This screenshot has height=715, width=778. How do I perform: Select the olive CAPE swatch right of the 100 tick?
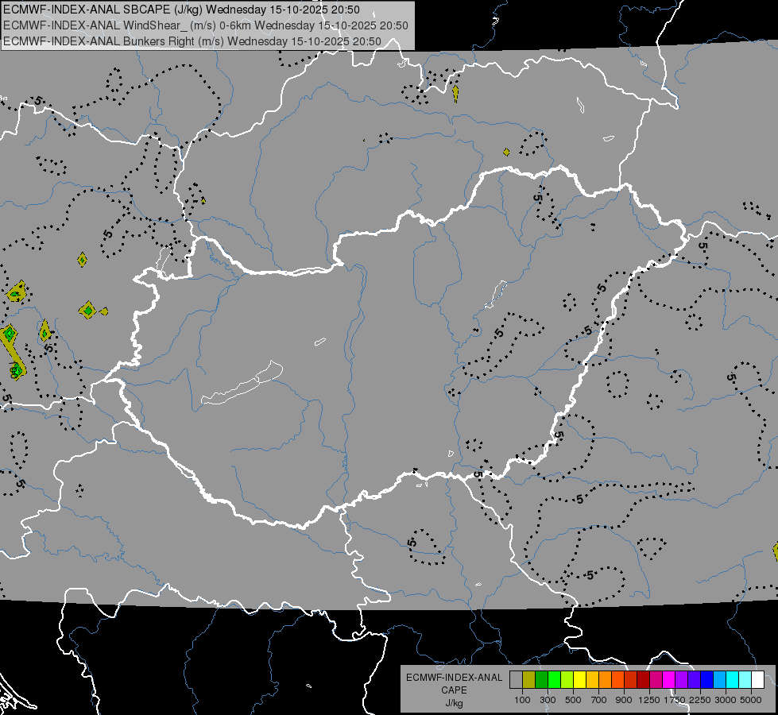tap(529, 679)
